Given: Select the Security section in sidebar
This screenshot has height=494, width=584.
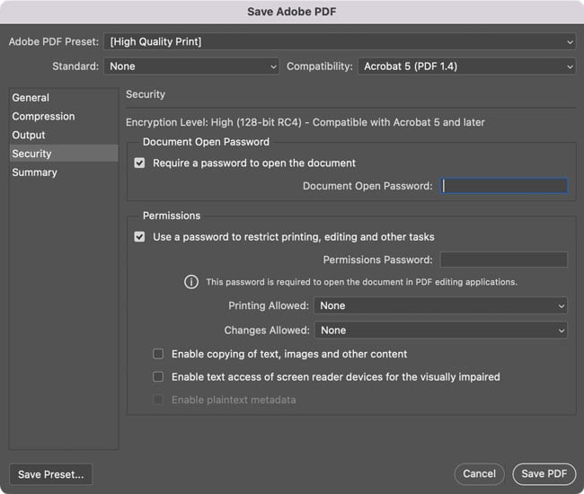Looking at the screenshot, I should pyautogui.click(x=64, y=154).
